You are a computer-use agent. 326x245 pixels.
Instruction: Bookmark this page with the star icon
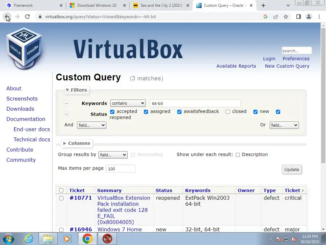pyautogui.click(x=286, y=17)
